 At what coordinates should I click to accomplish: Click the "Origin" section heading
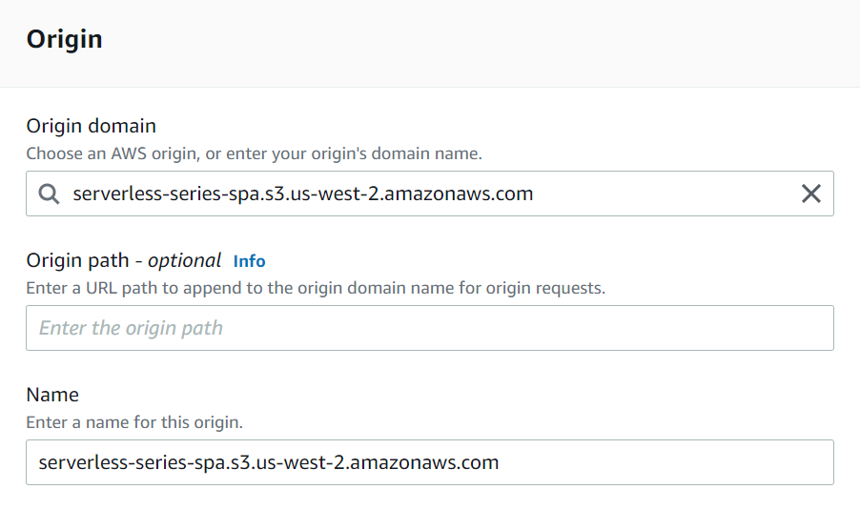[x=64, y=40]
